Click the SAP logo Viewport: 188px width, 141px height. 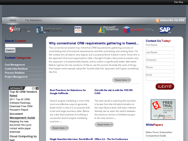click(167, 29)
